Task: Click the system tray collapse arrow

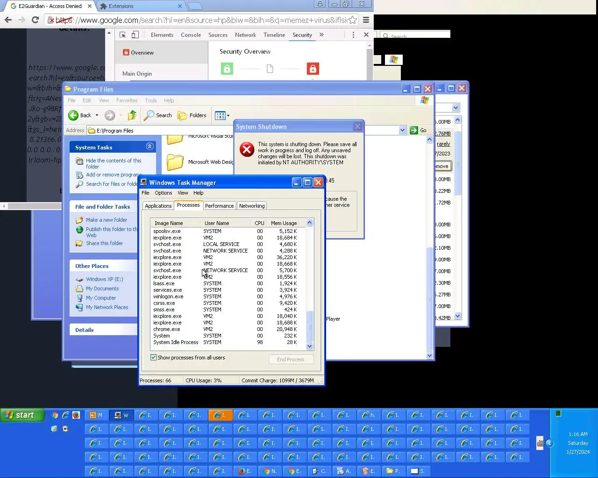Action: click(550, 443)
